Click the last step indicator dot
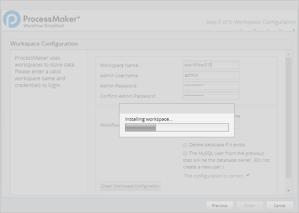299x213 pixels. click(294, 30)
